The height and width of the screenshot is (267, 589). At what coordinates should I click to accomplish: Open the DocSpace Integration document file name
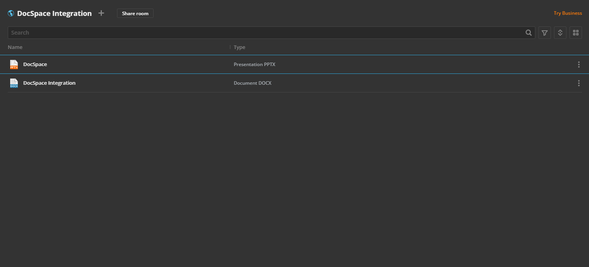49,83
